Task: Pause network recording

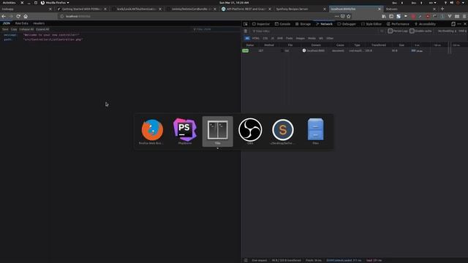Action: click(x=382, y=31)
